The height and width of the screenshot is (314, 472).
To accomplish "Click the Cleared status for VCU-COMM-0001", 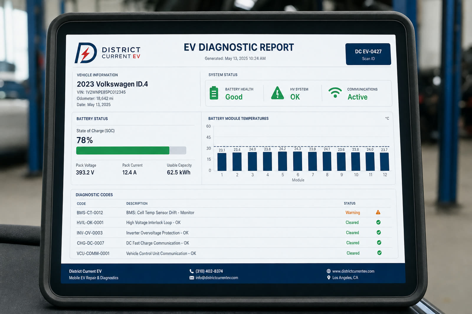I will (x=353, y=253).
